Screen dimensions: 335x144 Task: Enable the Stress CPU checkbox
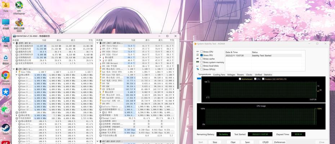(x=201, y=52)
